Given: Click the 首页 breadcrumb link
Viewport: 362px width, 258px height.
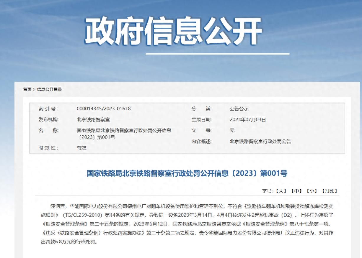Looking at the screenshot, I should (x=27, y=89).
